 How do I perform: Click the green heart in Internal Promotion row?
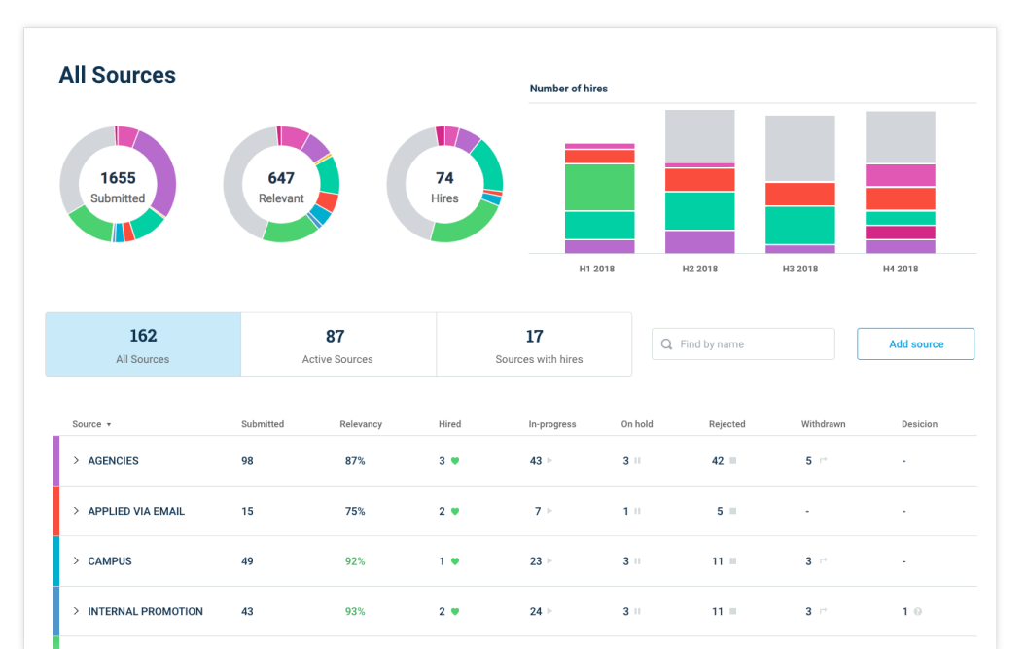click(x=455, y=612)
